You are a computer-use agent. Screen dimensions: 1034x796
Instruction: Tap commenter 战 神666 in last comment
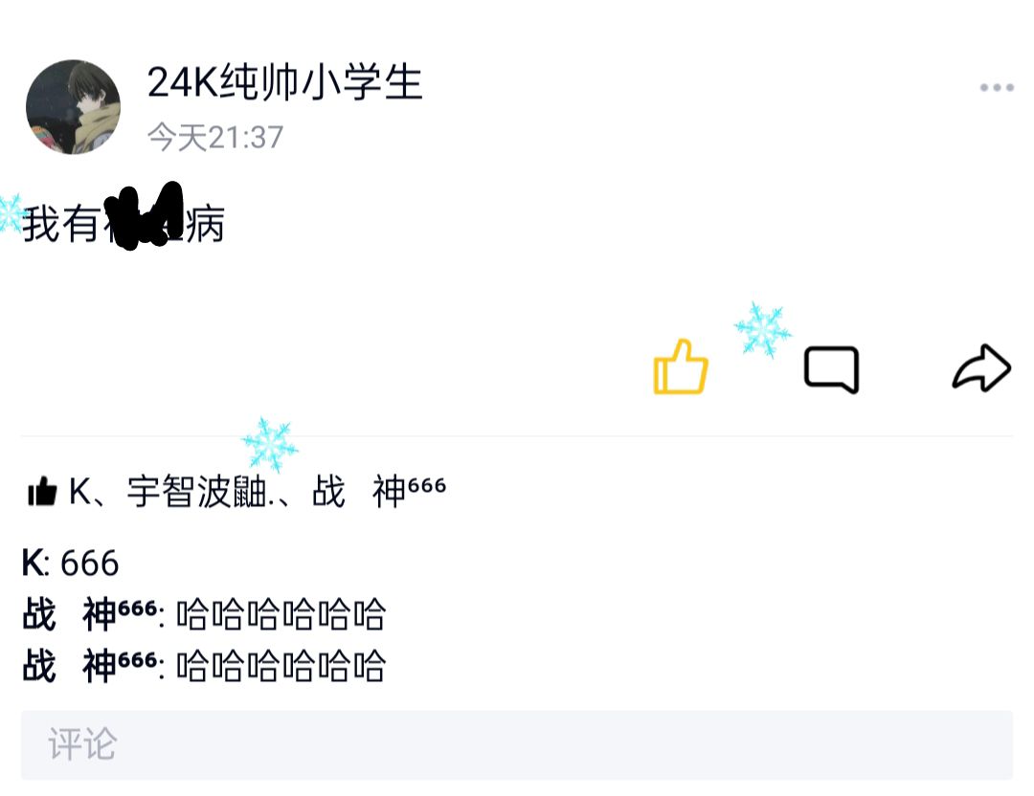[x=90, y=665]
